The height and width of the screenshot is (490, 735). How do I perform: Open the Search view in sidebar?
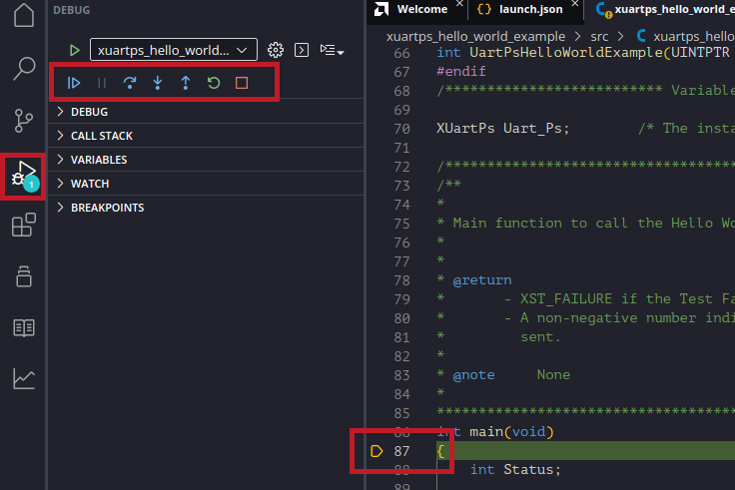pyautogui.click(x=23, y=69)
